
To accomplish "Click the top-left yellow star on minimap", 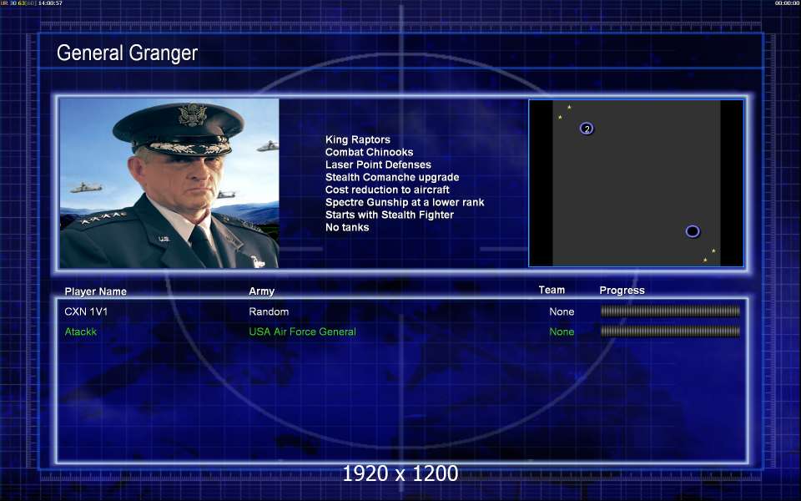I will [x=569, y=107].
